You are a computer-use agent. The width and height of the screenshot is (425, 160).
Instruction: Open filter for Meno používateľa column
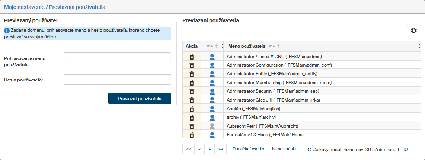tap(279, 46)
